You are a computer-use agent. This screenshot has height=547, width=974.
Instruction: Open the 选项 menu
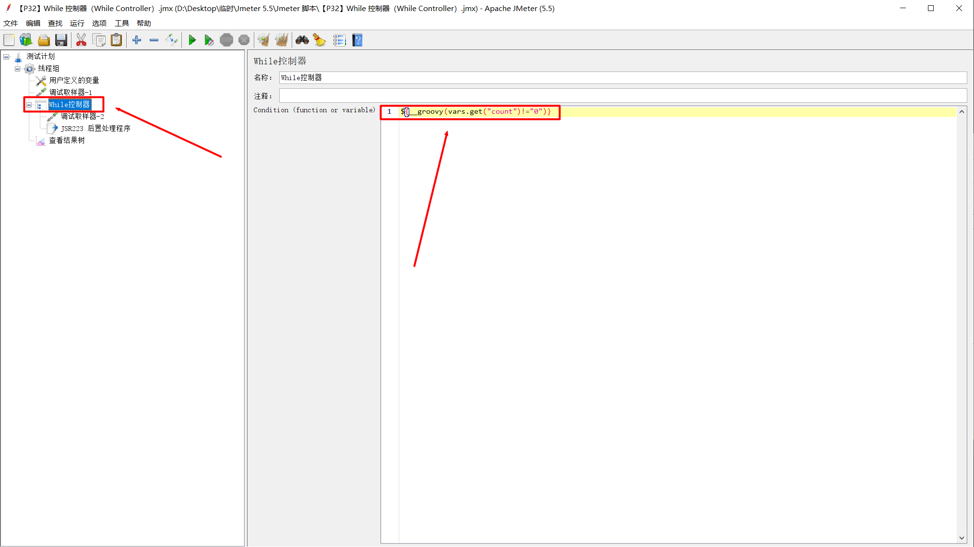pos(99,24)
